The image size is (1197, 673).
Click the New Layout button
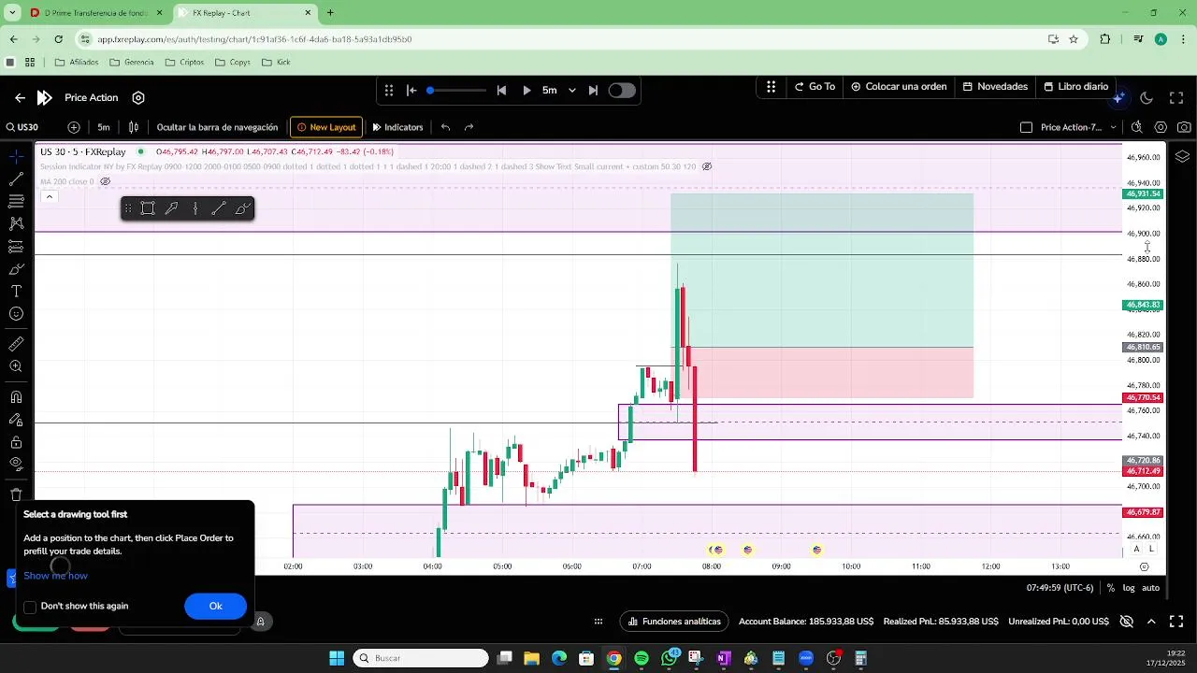tap(326, 127)
